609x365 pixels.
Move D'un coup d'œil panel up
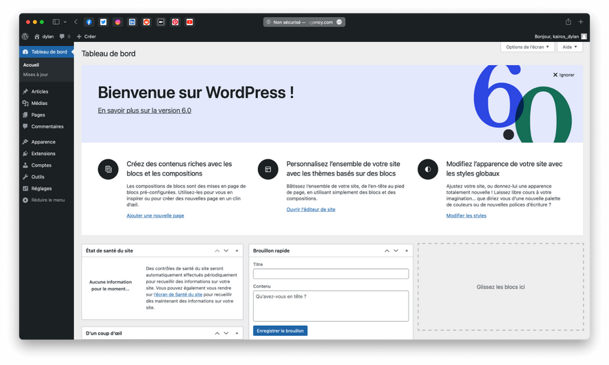tap(217, 333)
